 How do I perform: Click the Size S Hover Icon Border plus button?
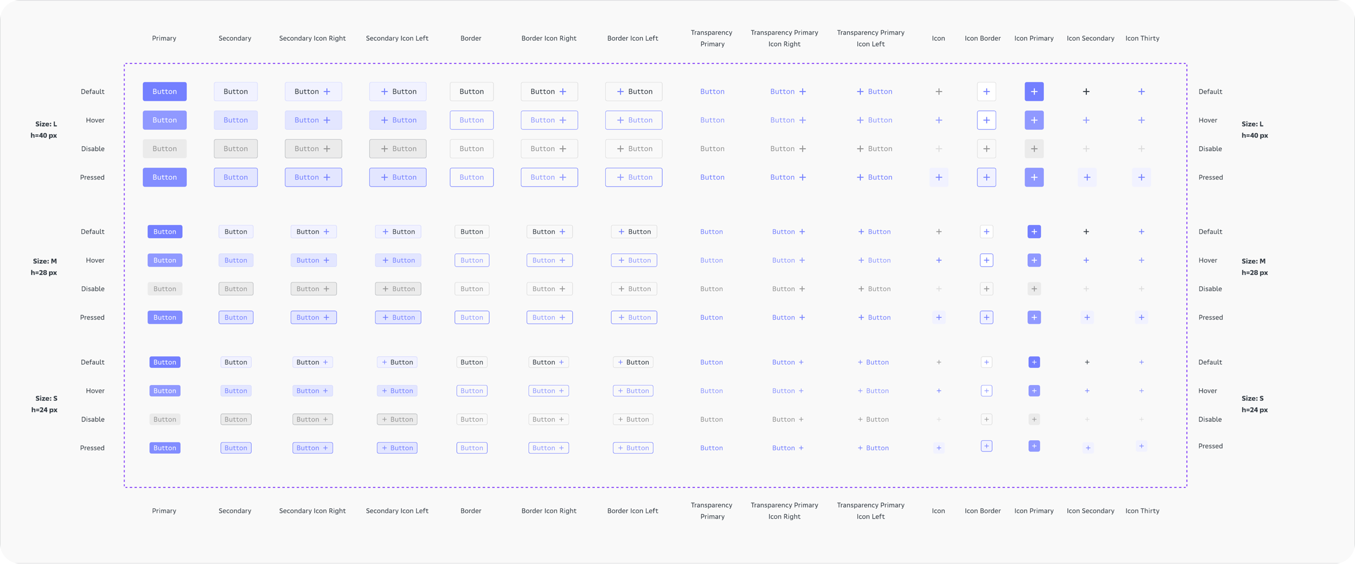click(986, 390)
